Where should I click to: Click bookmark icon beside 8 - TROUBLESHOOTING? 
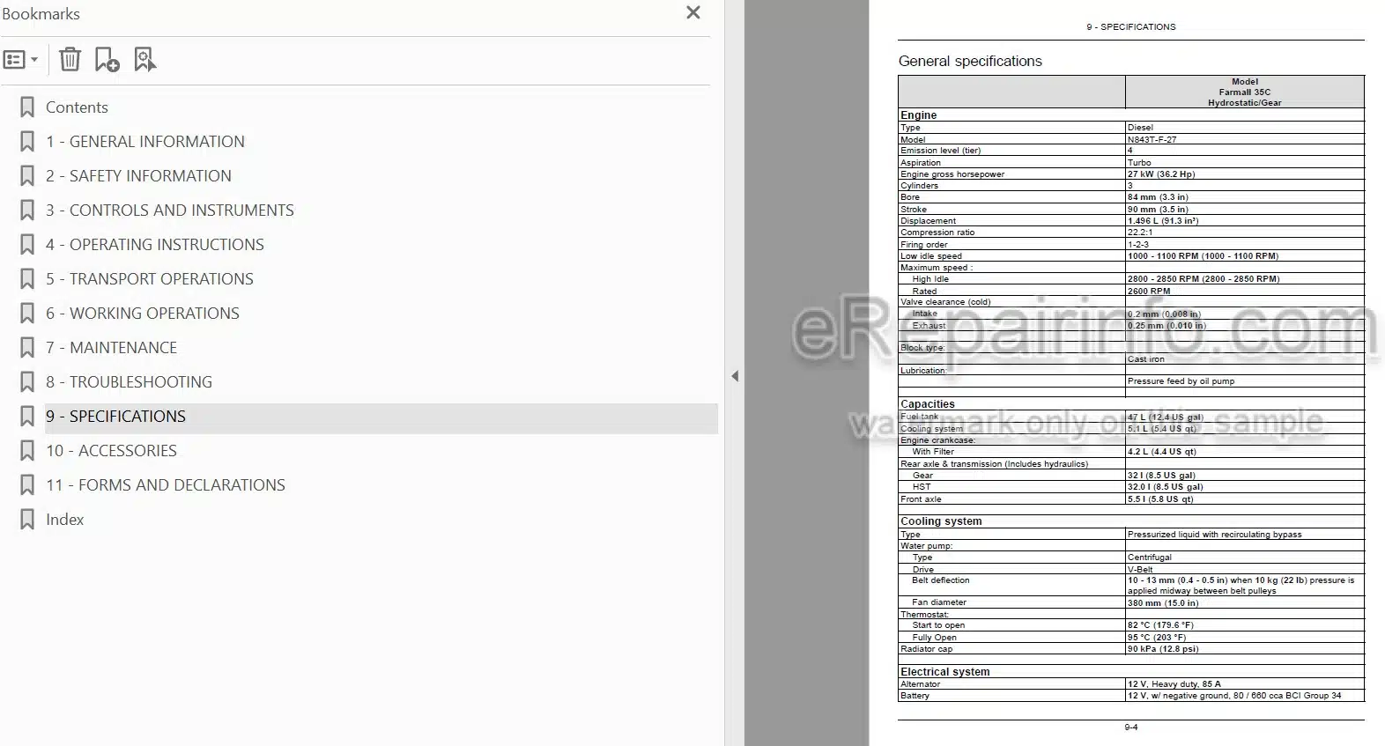[x=27, y=382]
